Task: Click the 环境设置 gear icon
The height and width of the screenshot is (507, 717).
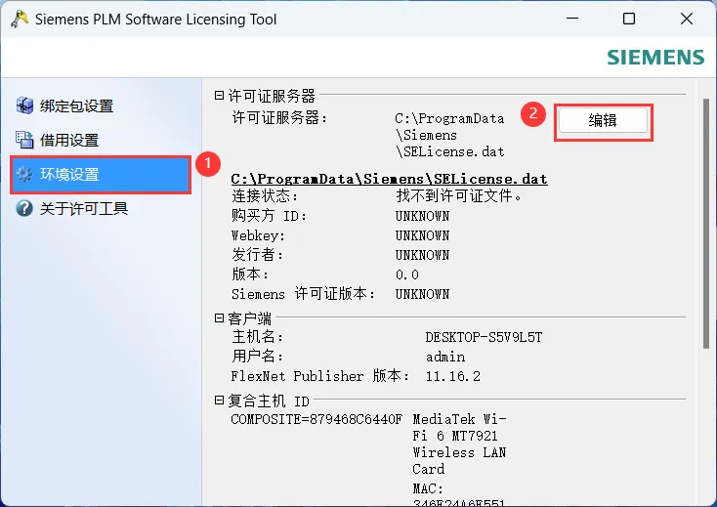Action: click(24, 174)
